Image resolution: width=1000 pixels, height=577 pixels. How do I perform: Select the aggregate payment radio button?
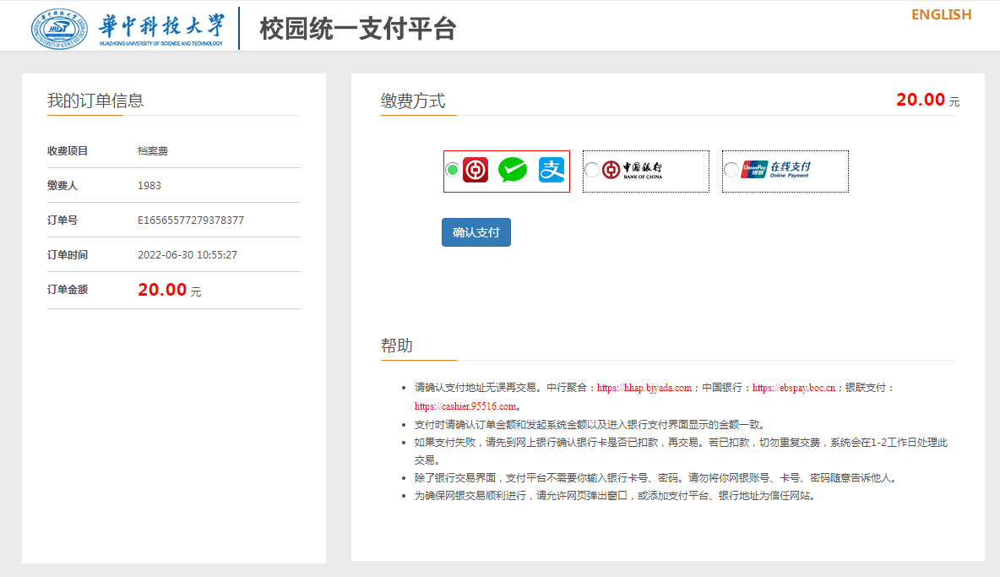453,170
